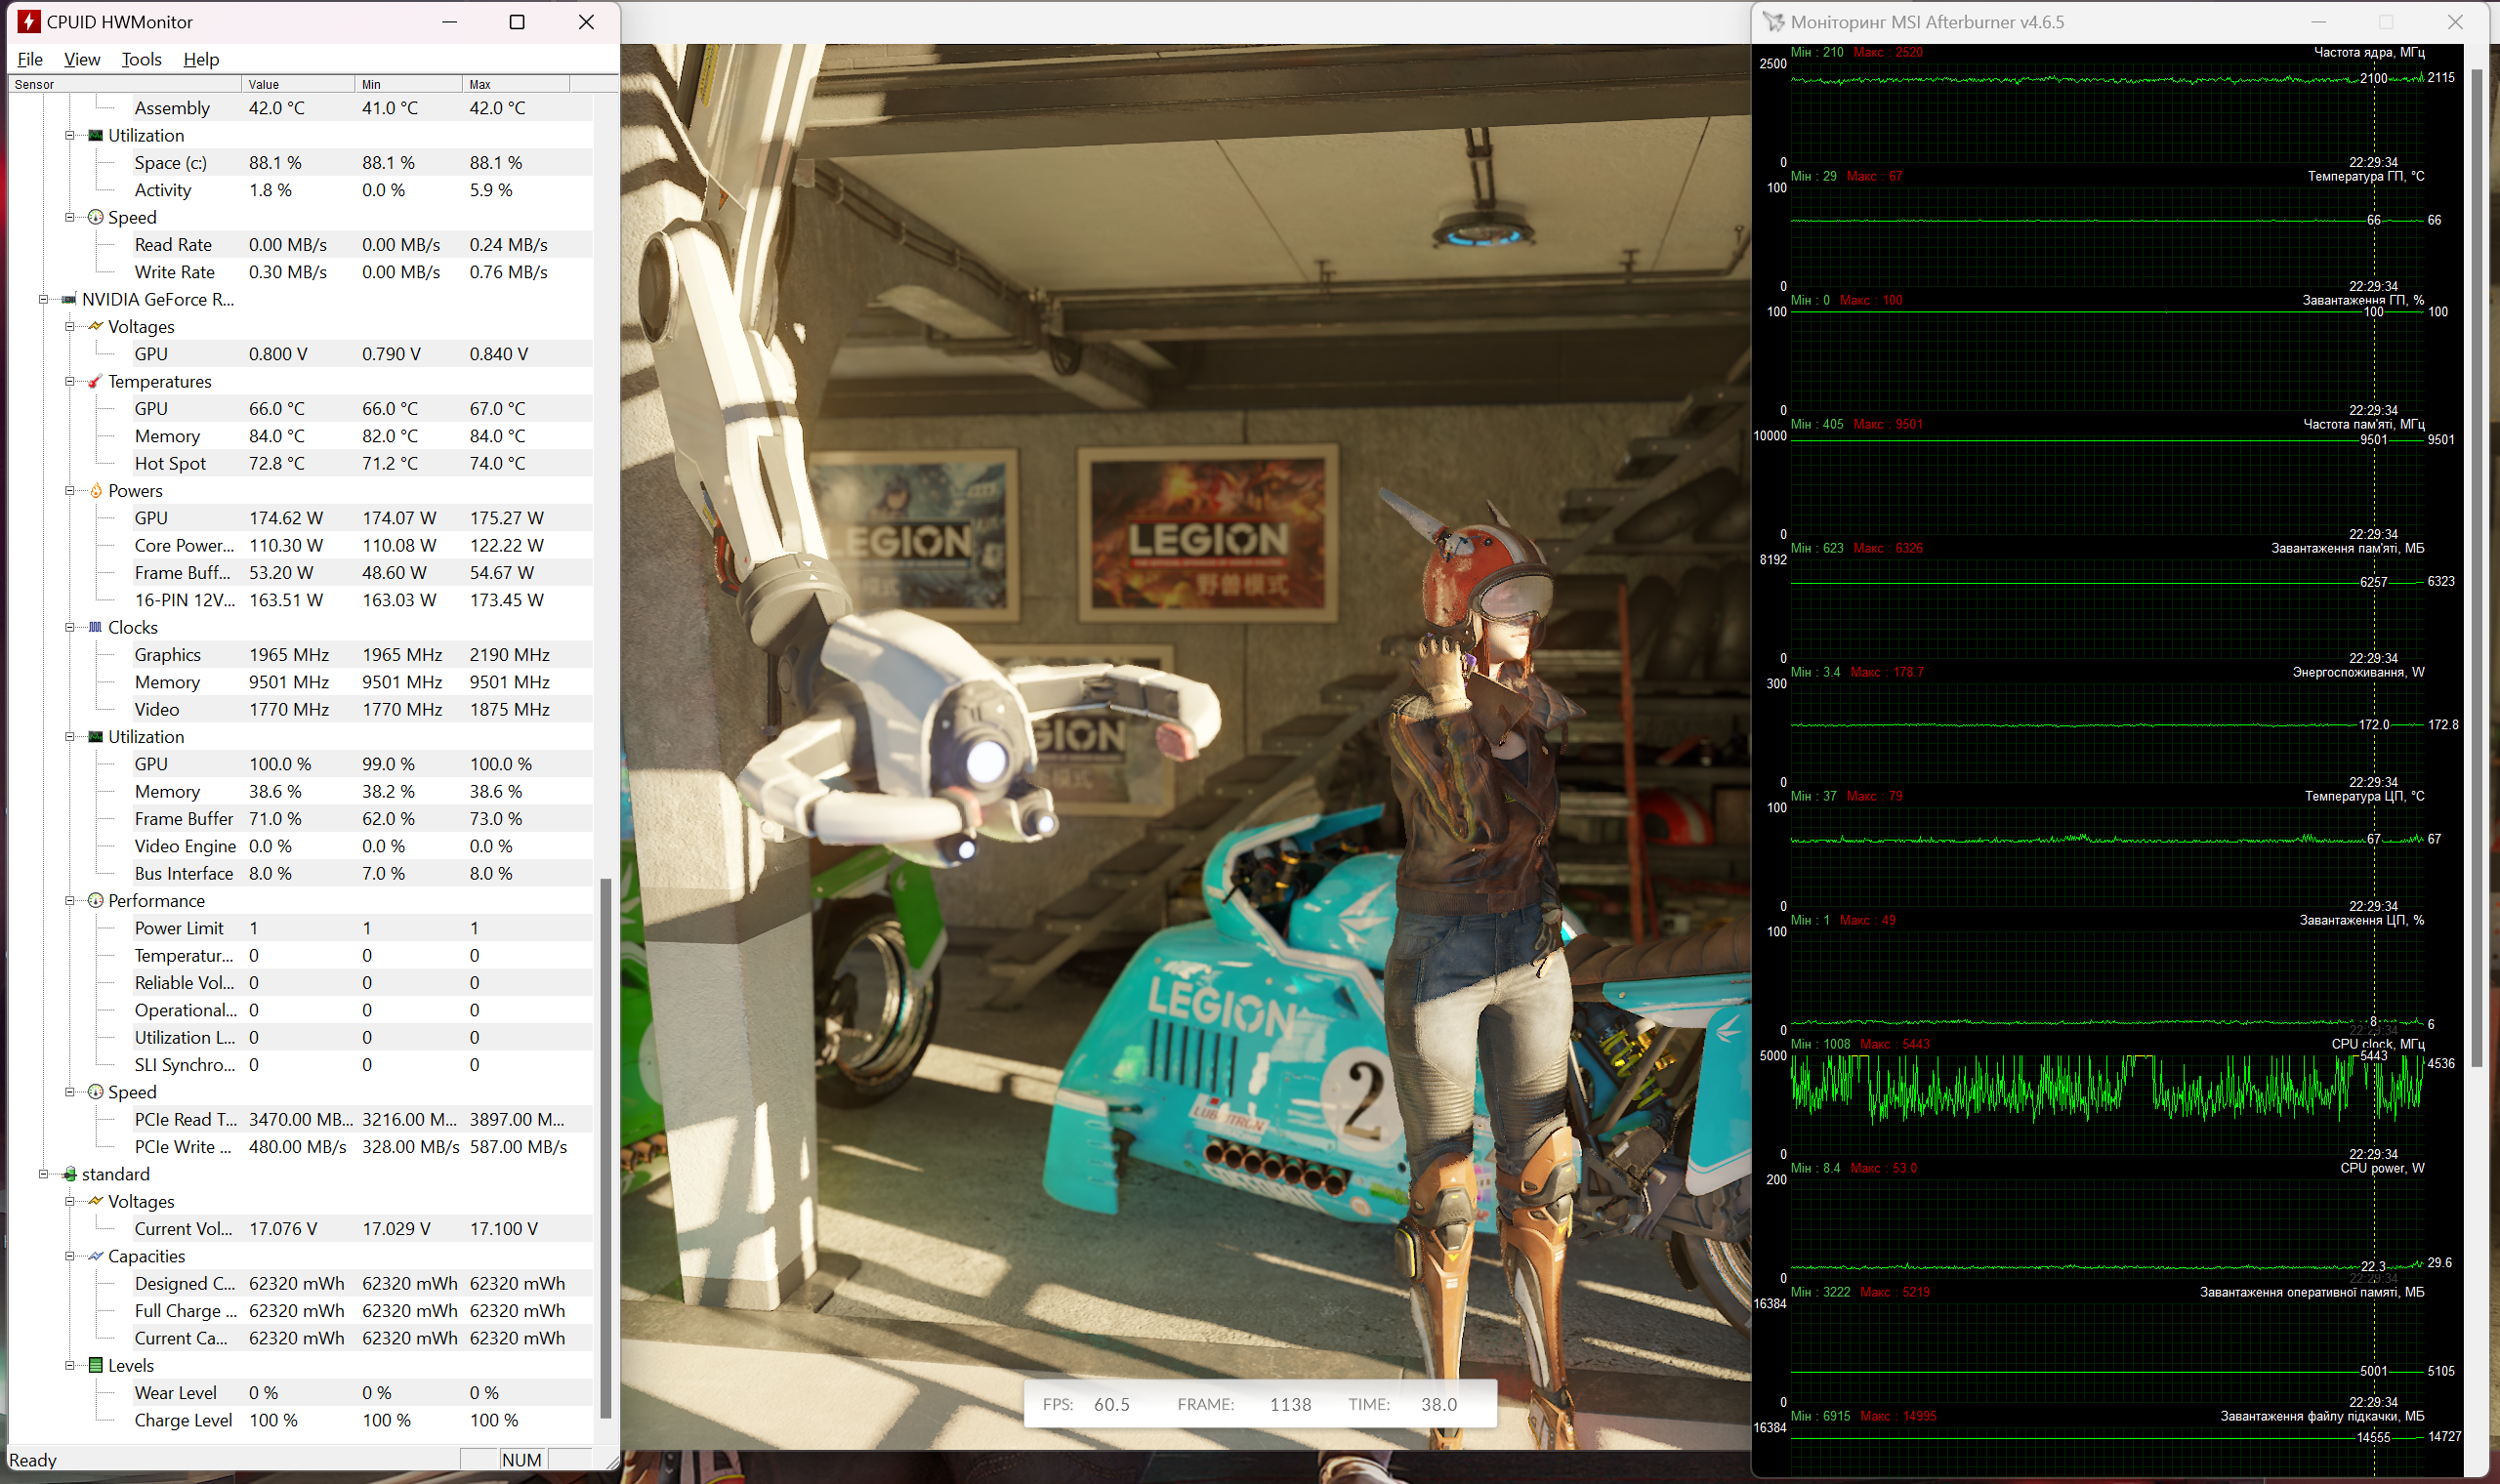Click the Performance gauge icon
The width and height of the screenshot is (2500, 1484).
(95, 901)
